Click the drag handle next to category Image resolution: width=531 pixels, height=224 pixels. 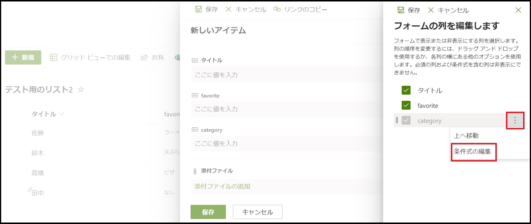[x=397, y=120]
